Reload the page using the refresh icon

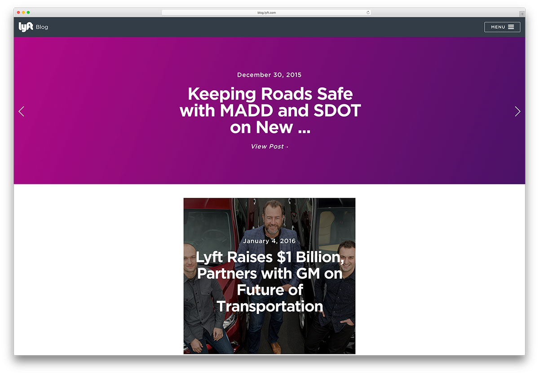(x=368, y=13)
